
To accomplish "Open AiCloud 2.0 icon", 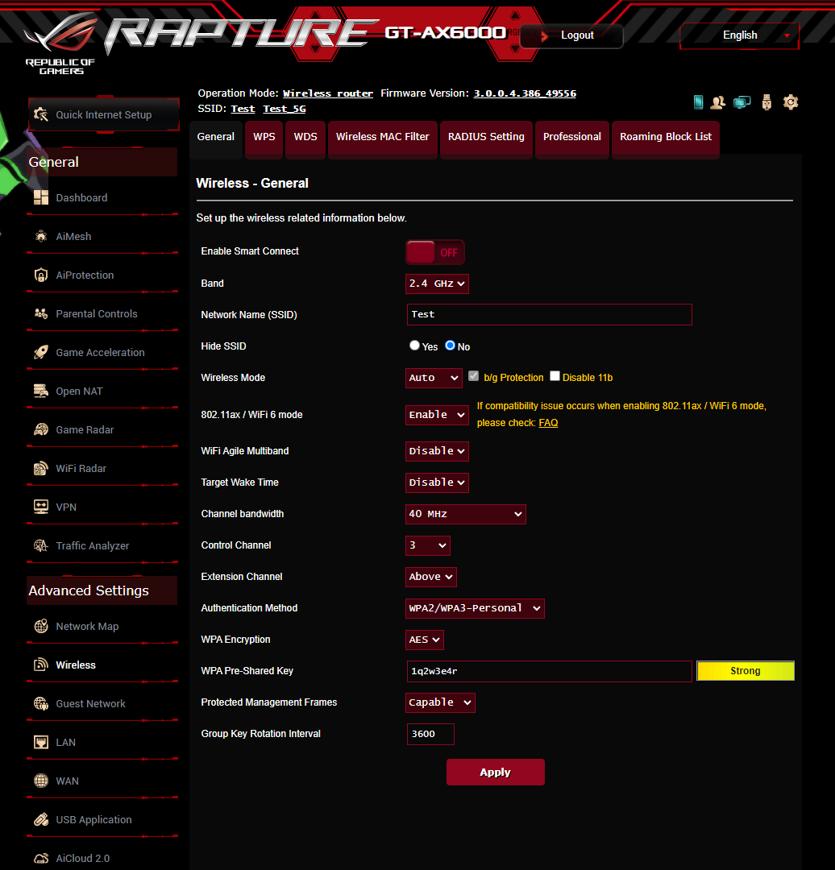I will [41, 859].
